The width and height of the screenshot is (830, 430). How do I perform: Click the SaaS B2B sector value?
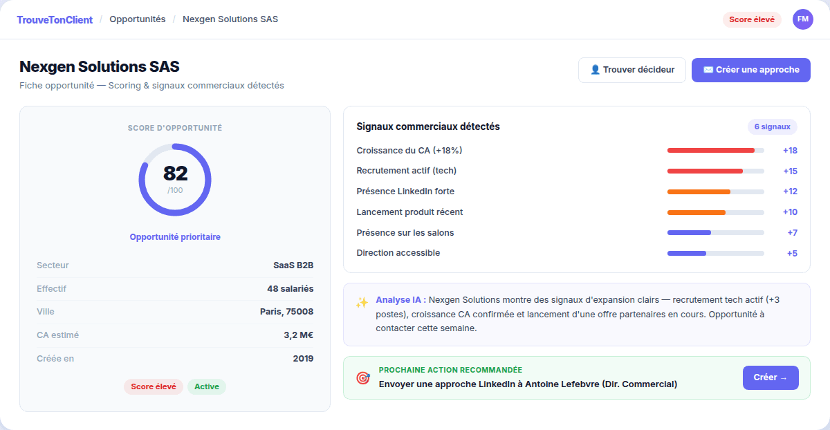[x=293, y=265]
